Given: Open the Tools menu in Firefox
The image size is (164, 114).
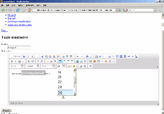Looking at the screenshot, I should pos(38,5).
